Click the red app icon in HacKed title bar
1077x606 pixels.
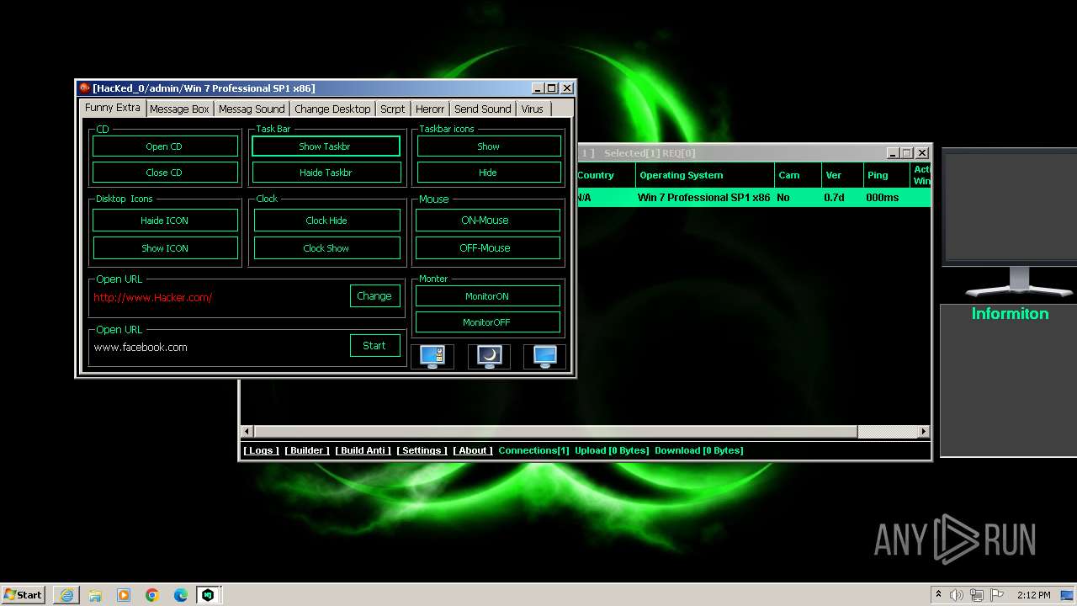pyautogui.click(x=84, y=88)
